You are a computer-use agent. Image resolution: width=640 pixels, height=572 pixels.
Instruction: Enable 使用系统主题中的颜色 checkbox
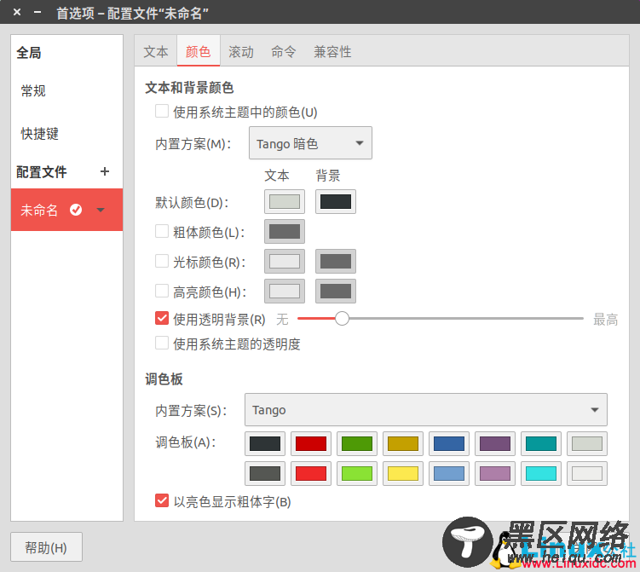tap(162, 112)
